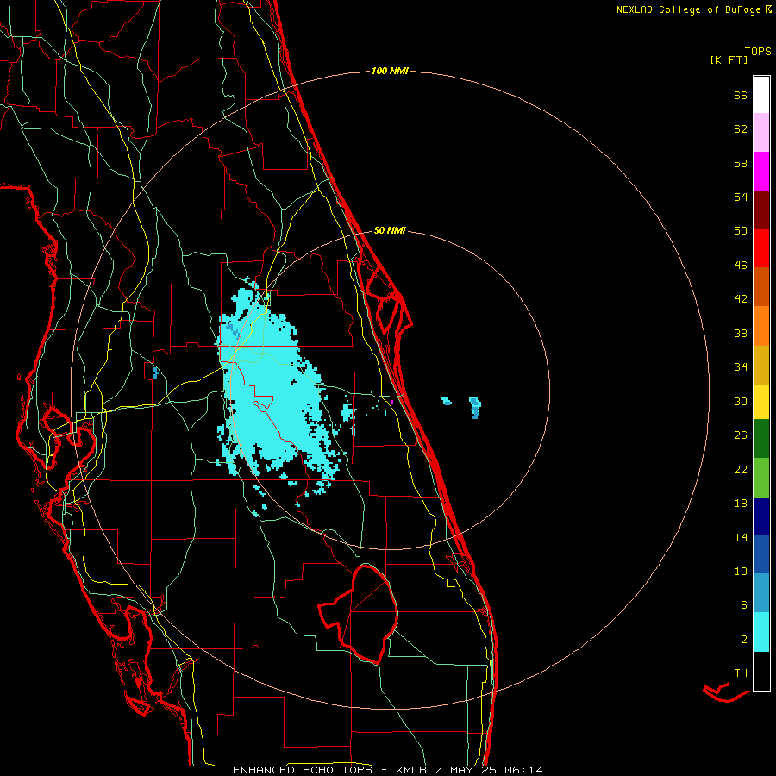Click the legend value 10
This screenshot has width=776, height=776.
pyautogui.click(x=741, y=571)
